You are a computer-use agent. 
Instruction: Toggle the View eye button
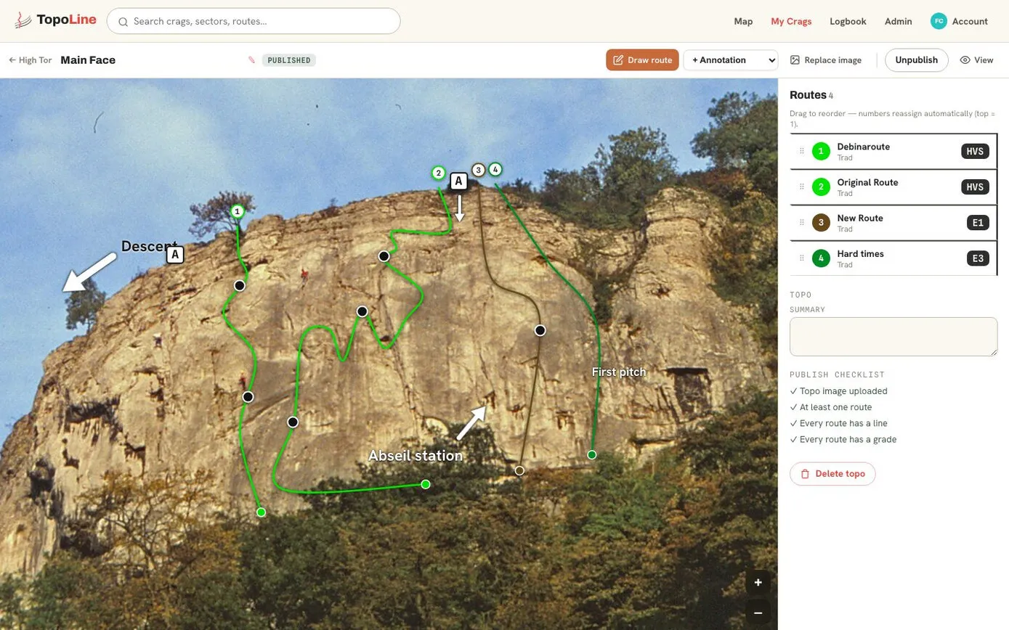[x=976, y=60]
